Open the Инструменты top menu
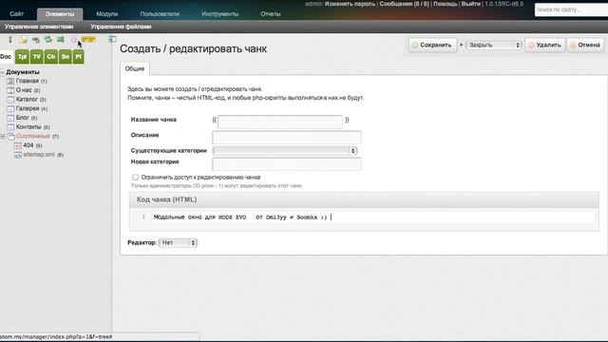This screenshot has width=608, height=342. (x=219, y=14)
